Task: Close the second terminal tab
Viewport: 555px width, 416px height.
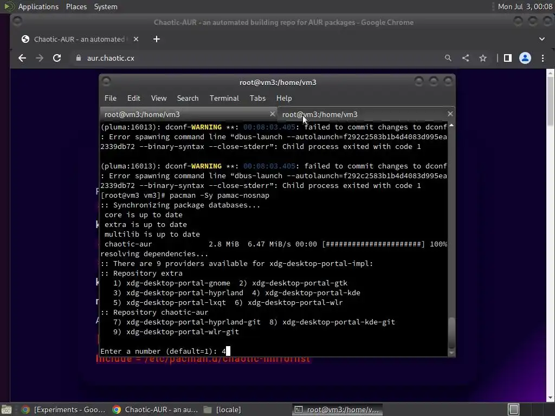Action: tap(450, 114)
